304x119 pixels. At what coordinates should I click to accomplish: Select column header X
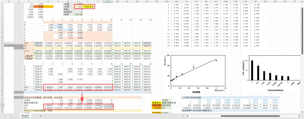pyautogui.click(x=78, y=1)
